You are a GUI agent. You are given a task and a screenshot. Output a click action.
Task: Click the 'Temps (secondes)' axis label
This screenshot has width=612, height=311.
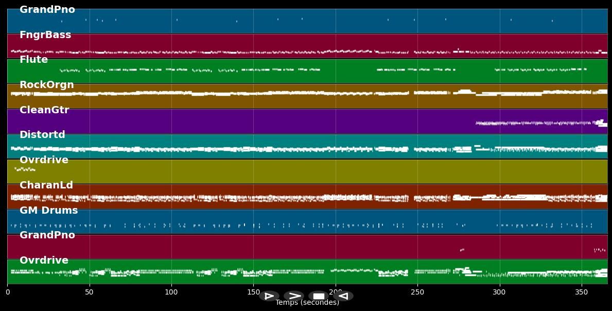click(x=307, y=303)
